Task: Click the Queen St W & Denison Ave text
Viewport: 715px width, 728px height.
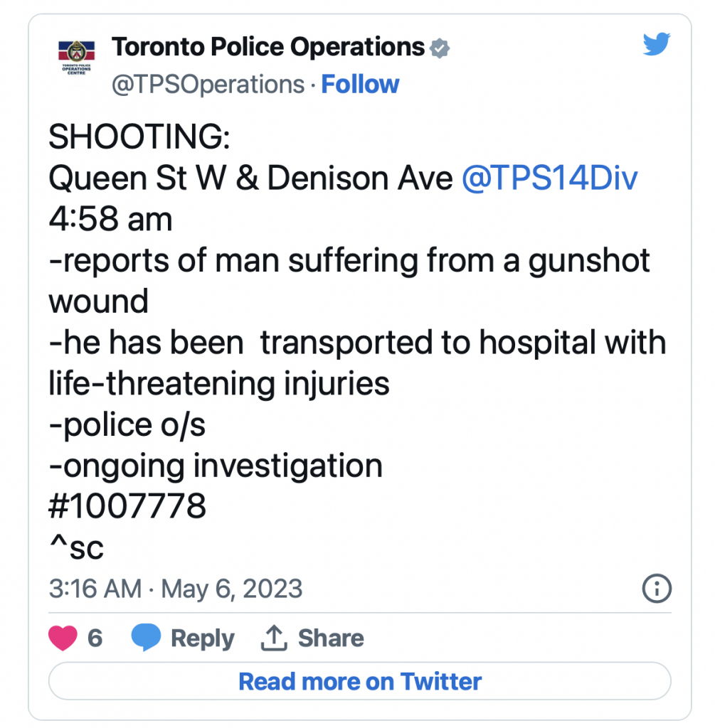Action: tap(250, 178)
